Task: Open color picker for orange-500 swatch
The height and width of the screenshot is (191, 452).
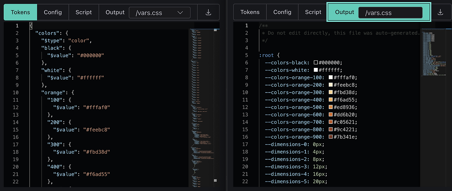Action: [331, 107]
